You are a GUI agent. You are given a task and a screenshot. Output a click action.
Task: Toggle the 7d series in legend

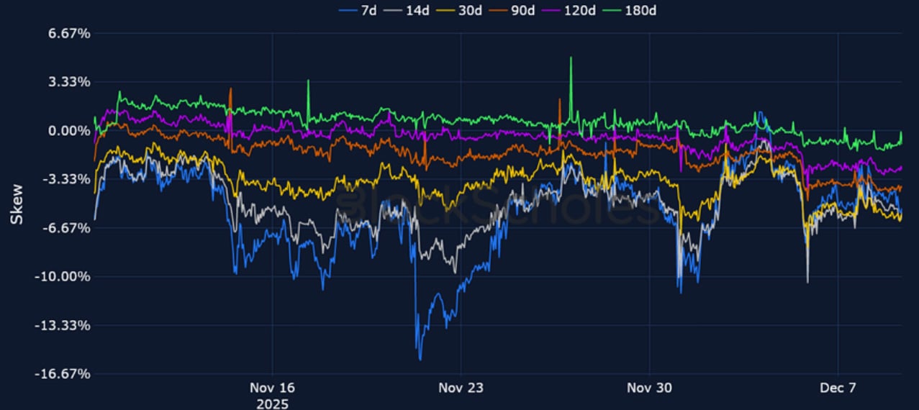(x=358, y=10)
